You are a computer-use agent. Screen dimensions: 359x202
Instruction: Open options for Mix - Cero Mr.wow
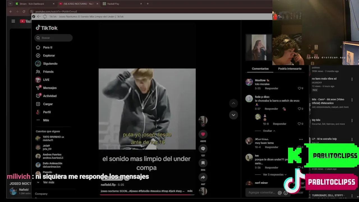(352, 100)
